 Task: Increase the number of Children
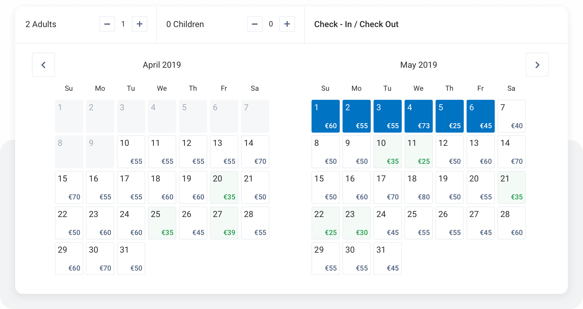pyautogui.click(x=287, y=24)
